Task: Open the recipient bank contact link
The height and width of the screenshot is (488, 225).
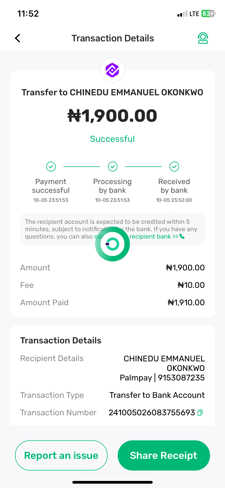Action: coord(154,236)
